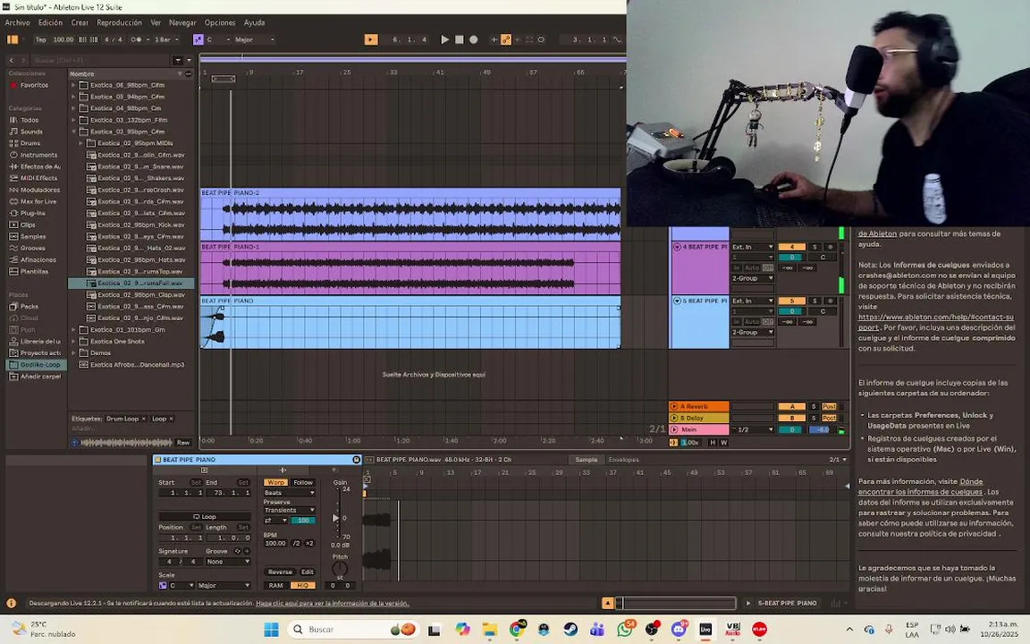Toggle track 5 activator button
The height and width of the screenshot is (644, 1030).
tap(791, 301)
